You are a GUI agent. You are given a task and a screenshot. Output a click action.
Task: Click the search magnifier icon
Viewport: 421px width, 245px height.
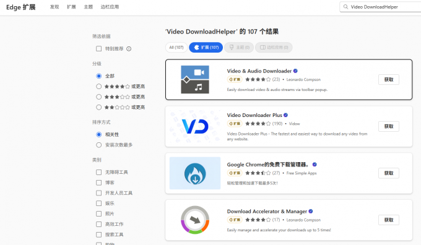346,7
